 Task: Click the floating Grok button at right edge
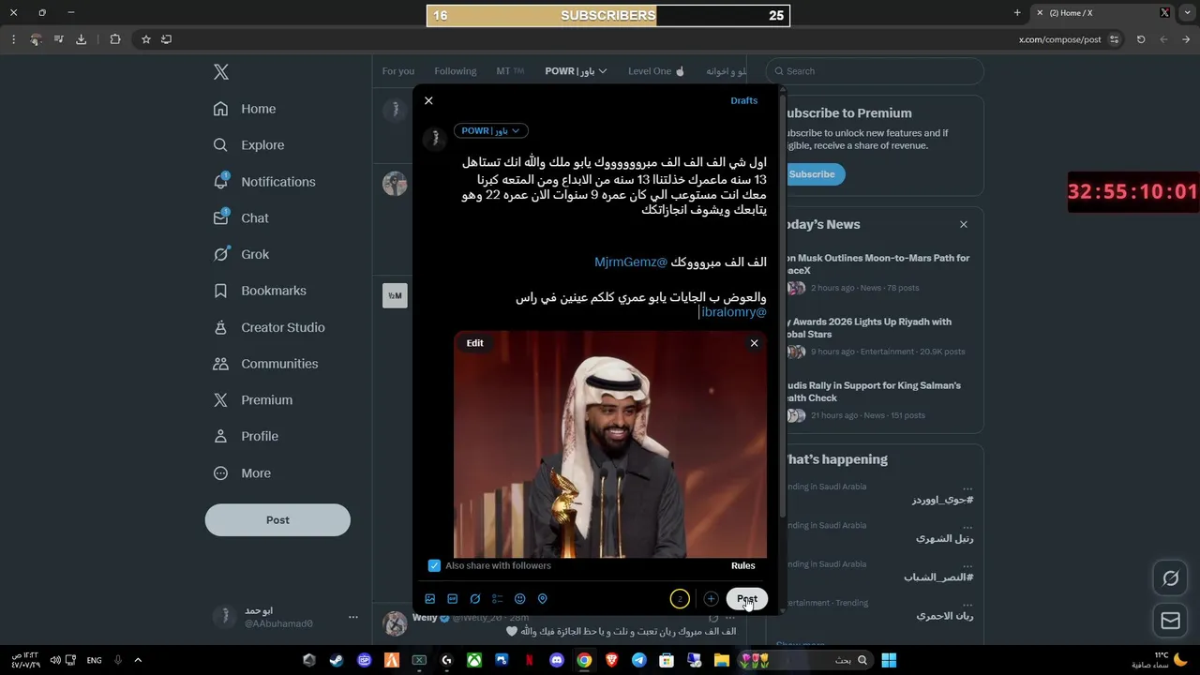coord(1170,578)
